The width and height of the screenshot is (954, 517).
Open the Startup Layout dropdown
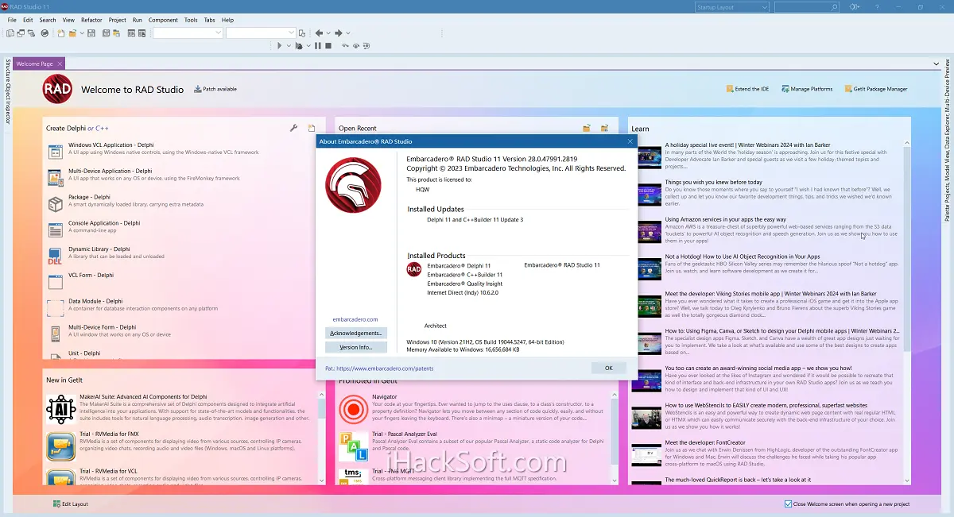732,7
